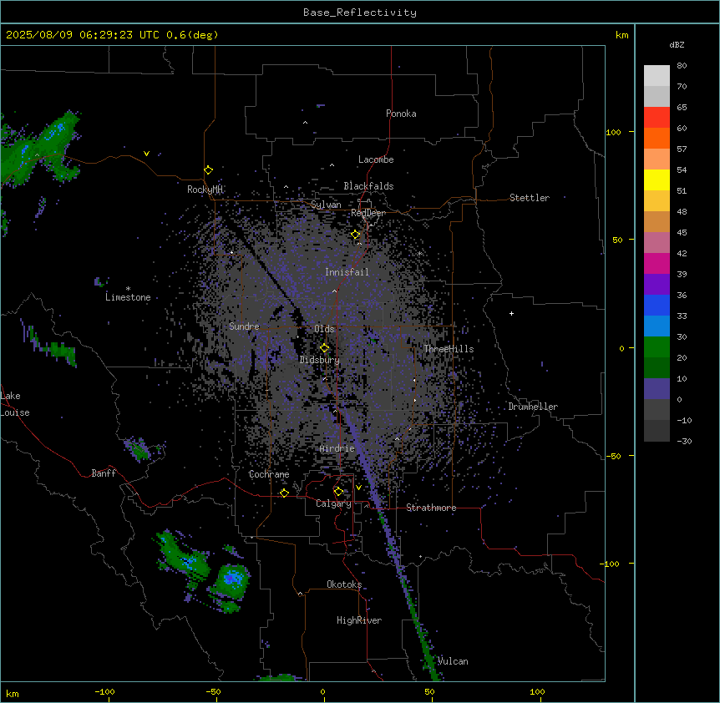Viewport: 720px width, 703px height.
Task: Click the dBZ legend heading
Action: 677,44
